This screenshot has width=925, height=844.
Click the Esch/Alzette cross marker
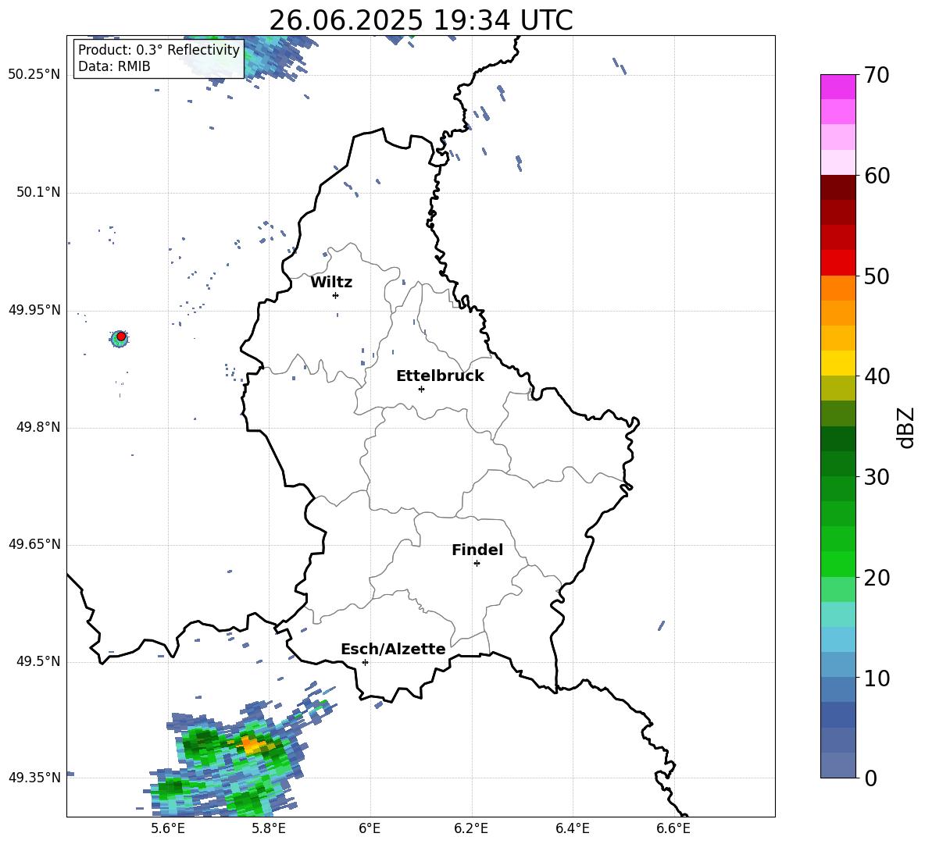pyautogui.click(x=365, y=662)
